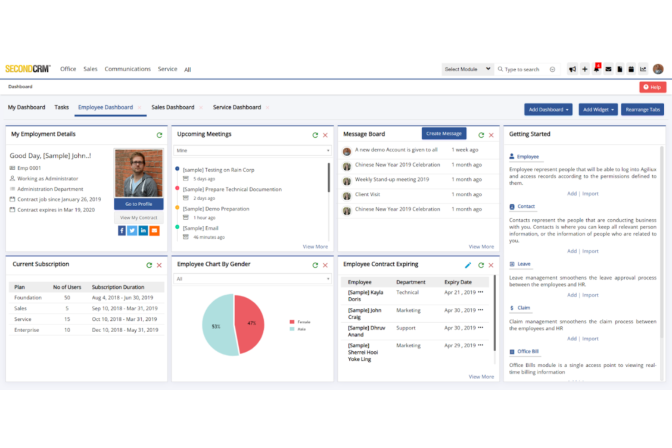Open the notifications bell icon

[x=596, y=69]
